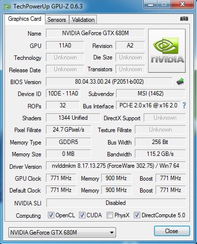Click the Close button
This screenshot has height=244, width=197.
172,231
